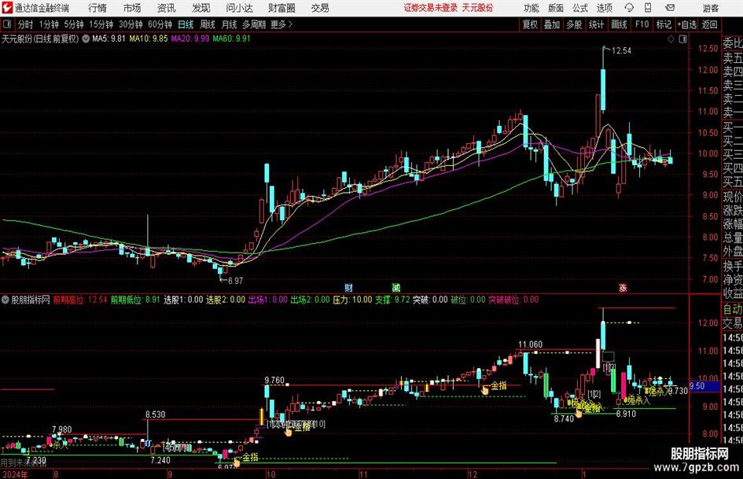Toggle the left panel icon beside 分时
This screenshot has width=743, height=479.
coord(6,24)
